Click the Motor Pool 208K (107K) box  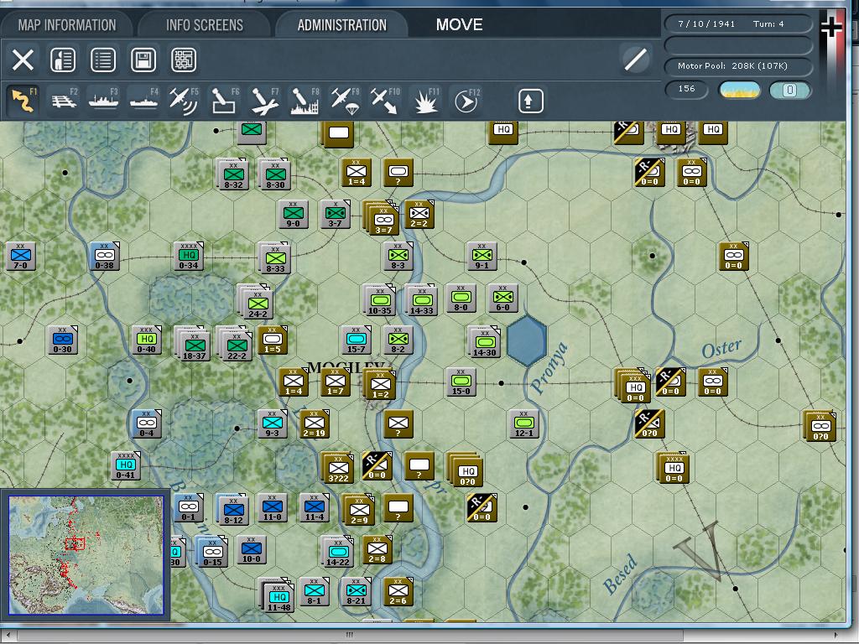[738, 65]
